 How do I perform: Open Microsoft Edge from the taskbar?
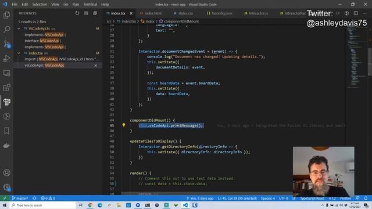click(100, 205)
